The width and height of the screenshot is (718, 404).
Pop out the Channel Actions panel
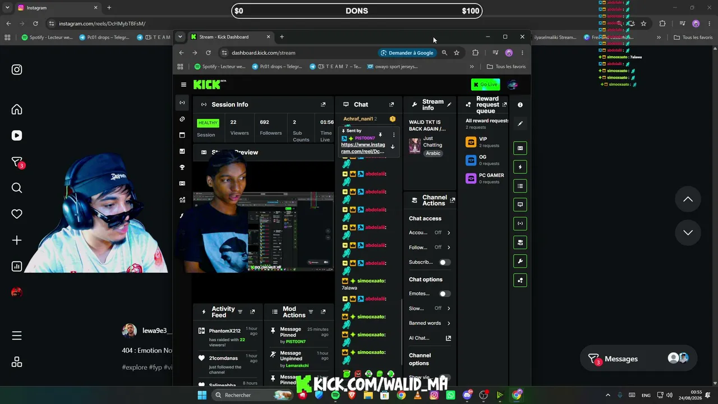[453, 200]
